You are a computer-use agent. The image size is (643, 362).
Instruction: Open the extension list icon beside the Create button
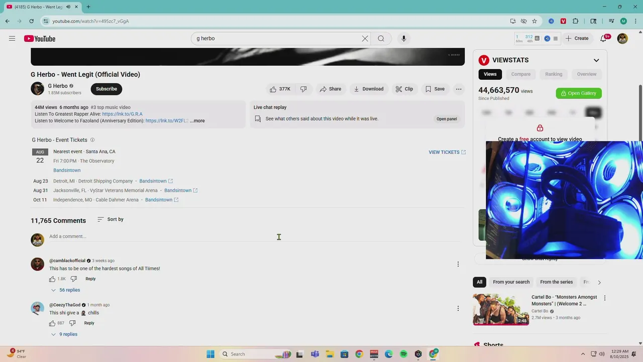coord(556,38)
